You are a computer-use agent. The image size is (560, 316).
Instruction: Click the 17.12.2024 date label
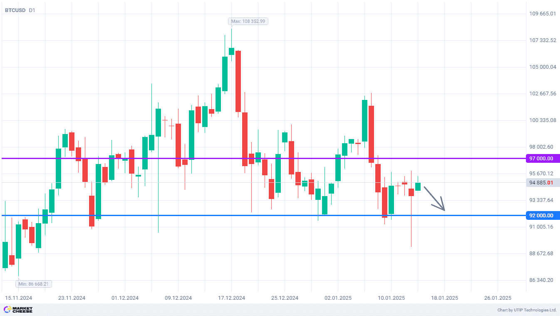click(x=231, y=298)
